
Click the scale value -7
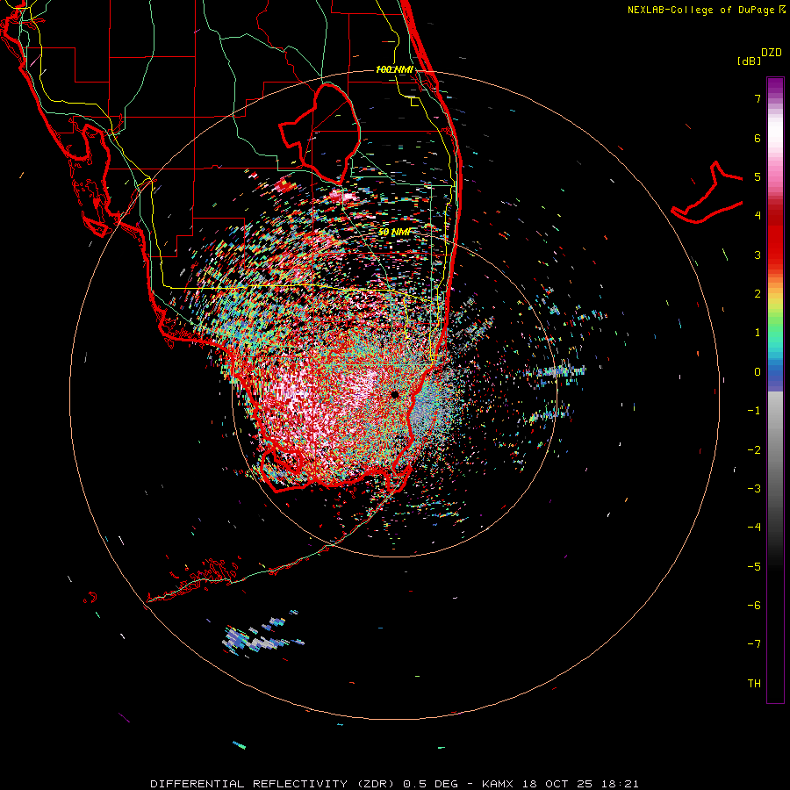(x=754, y=644)
